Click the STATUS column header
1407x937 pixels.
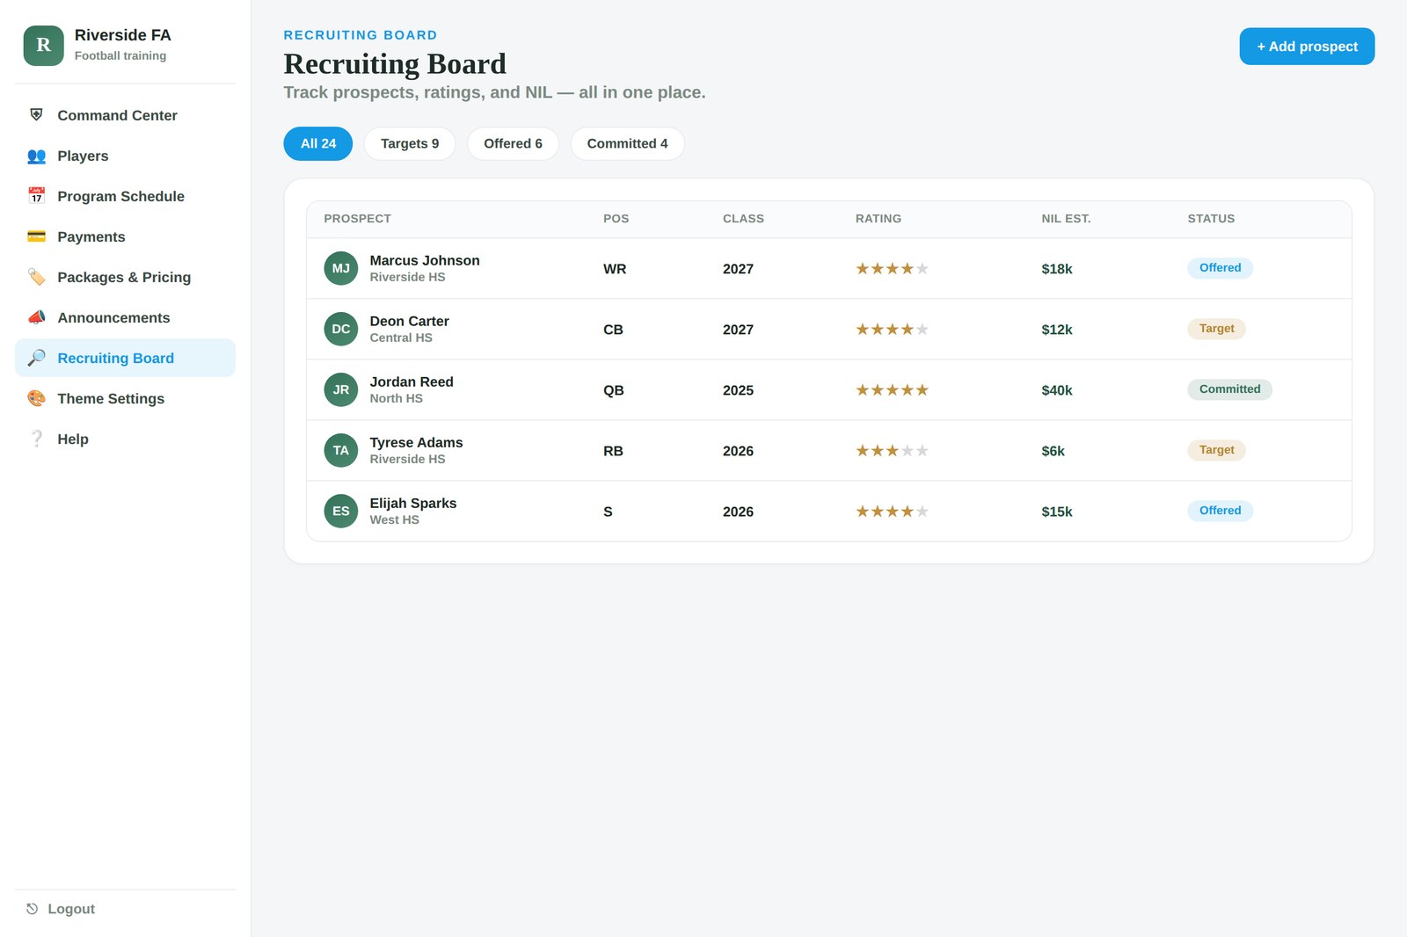[1211, 219]
